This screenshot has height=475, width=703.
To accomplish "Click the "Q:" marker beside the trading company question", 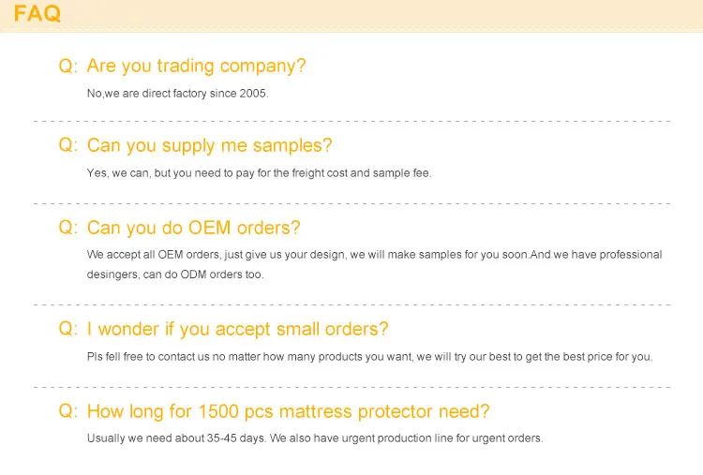I will tap(67, 67).
